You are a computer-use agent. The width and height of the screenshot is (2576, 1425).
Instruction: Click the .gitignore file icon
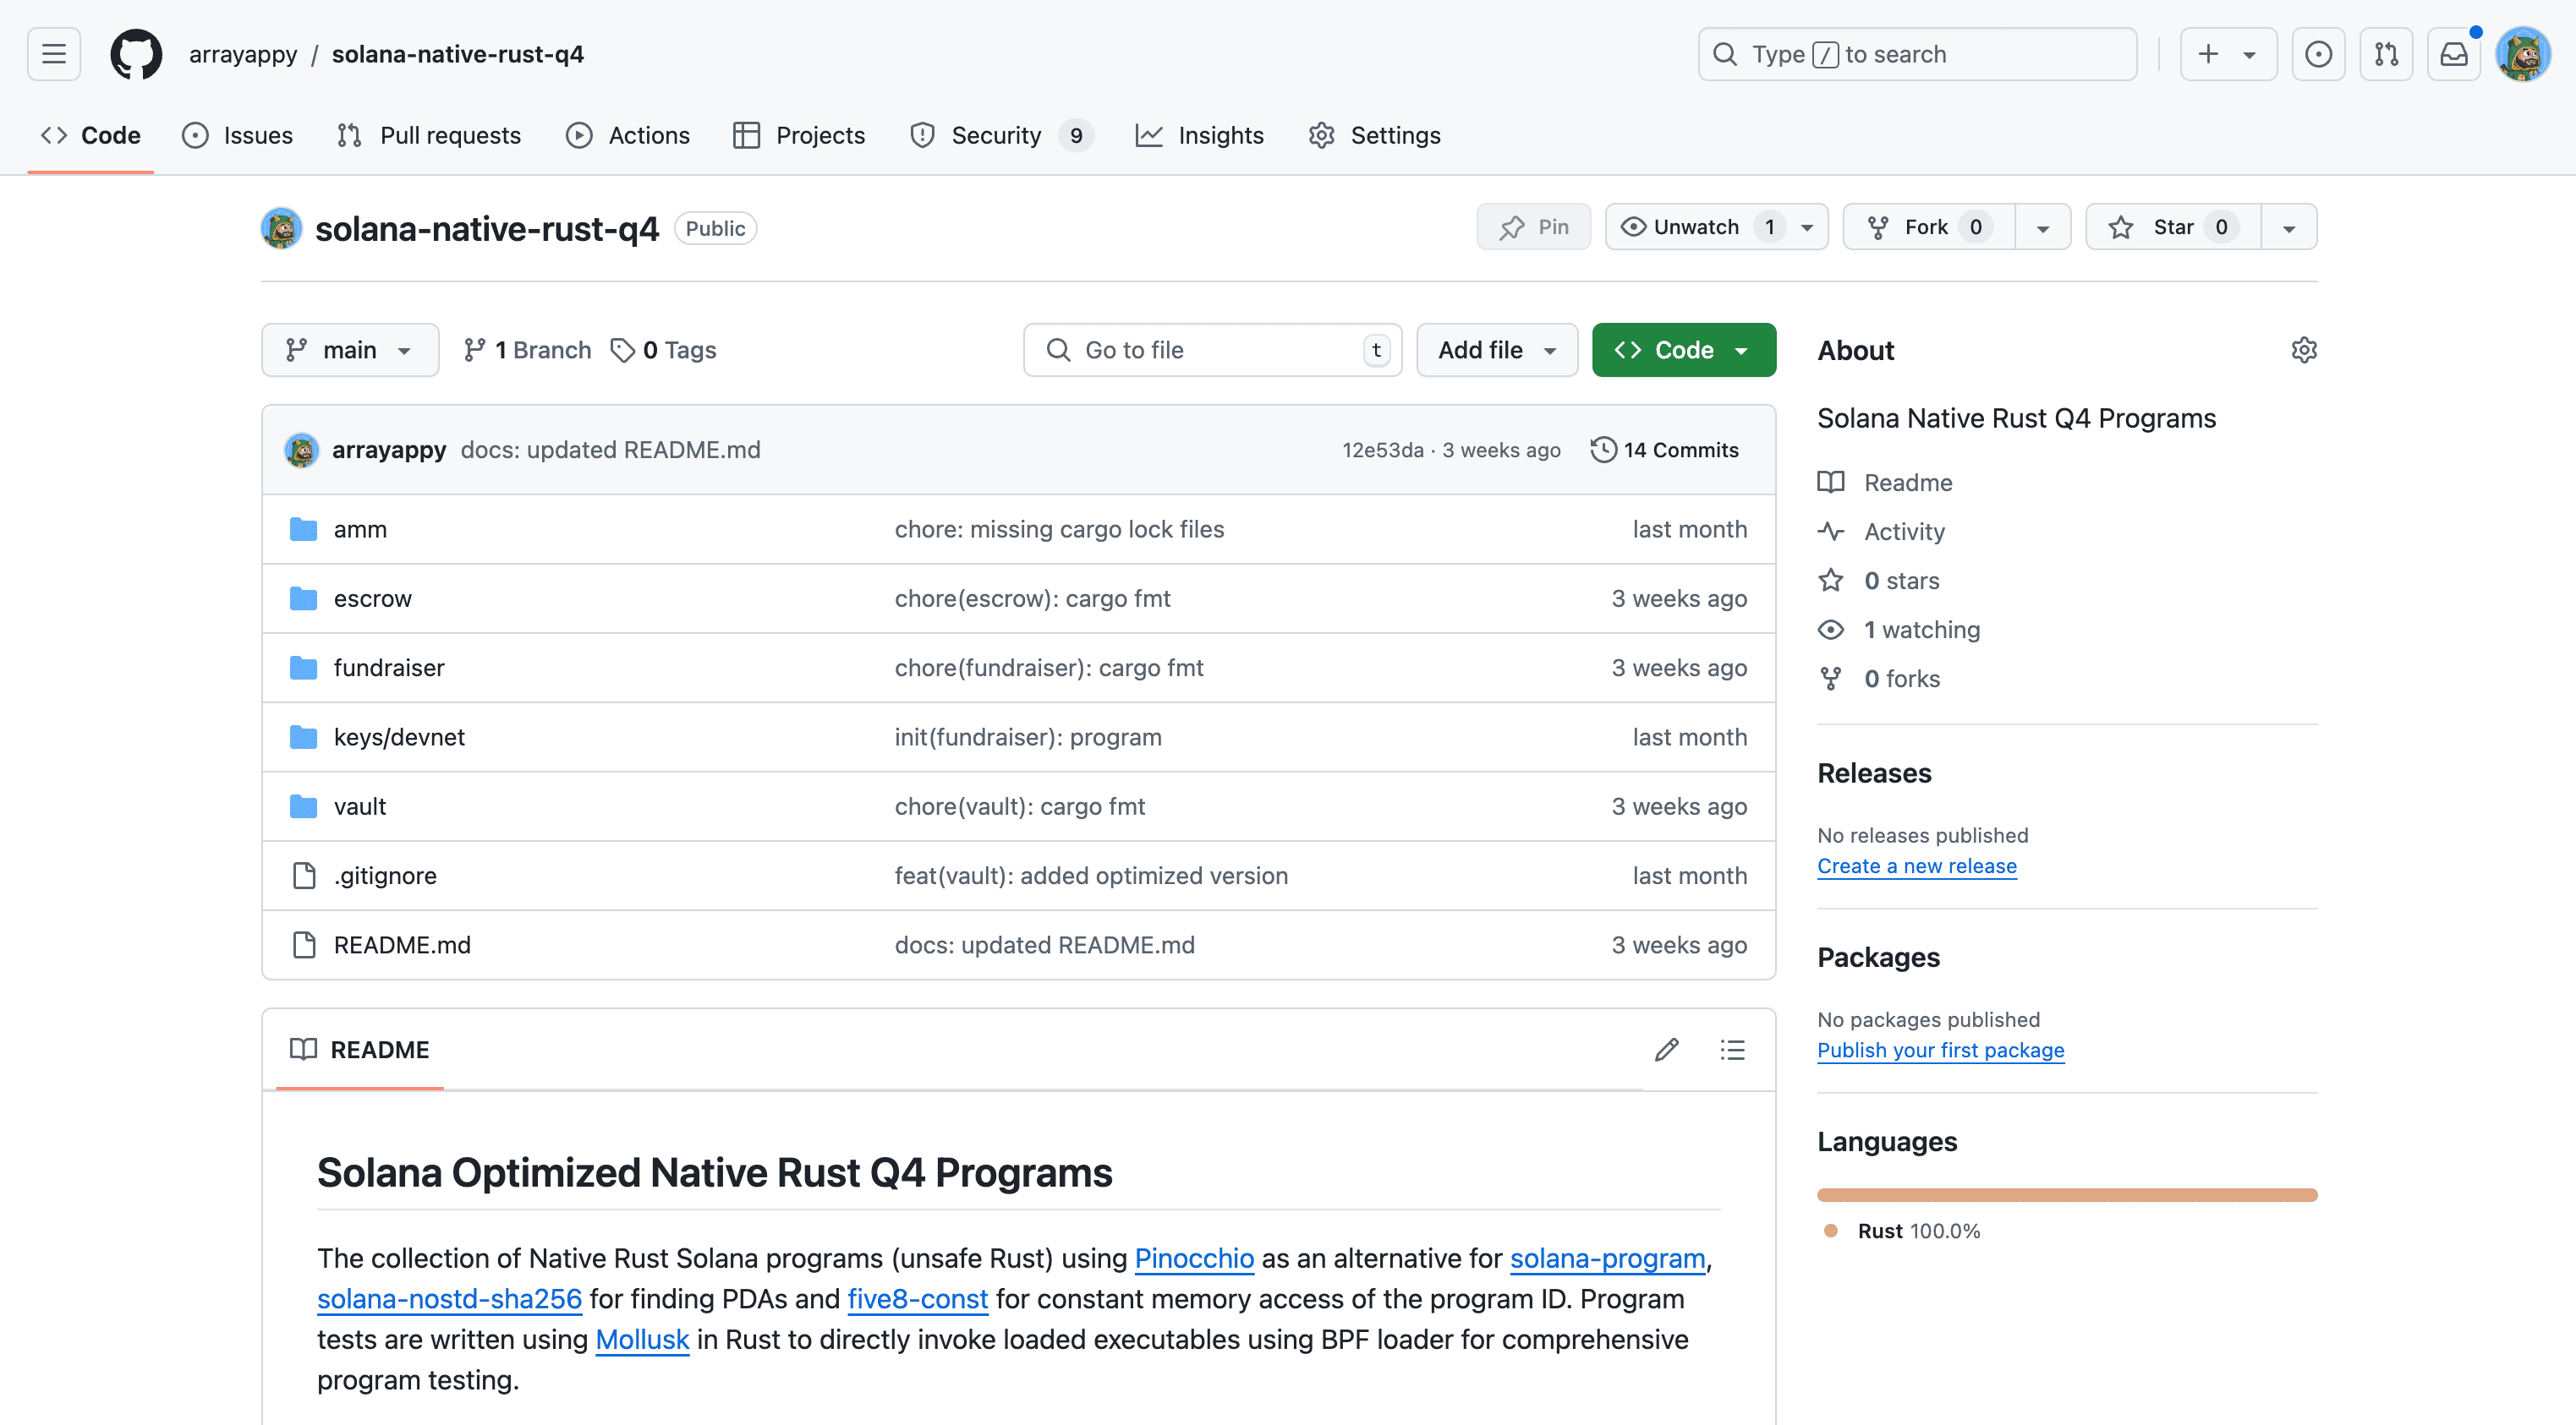click(304, 876)
